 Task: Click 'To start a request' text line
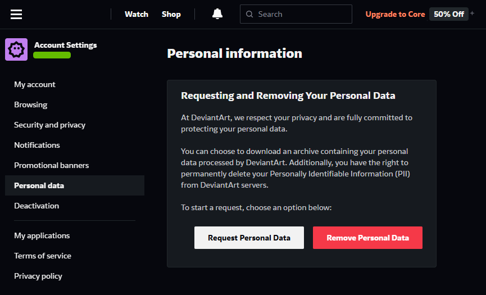256,207
